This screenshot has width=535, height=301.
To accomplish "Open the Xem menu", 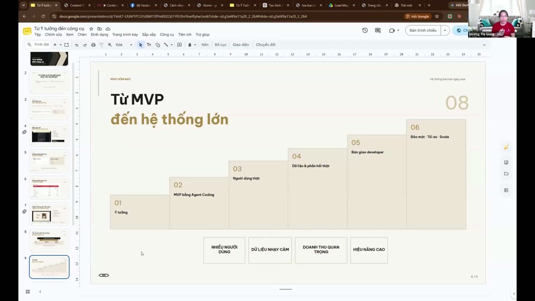I will tap(70, 35).
